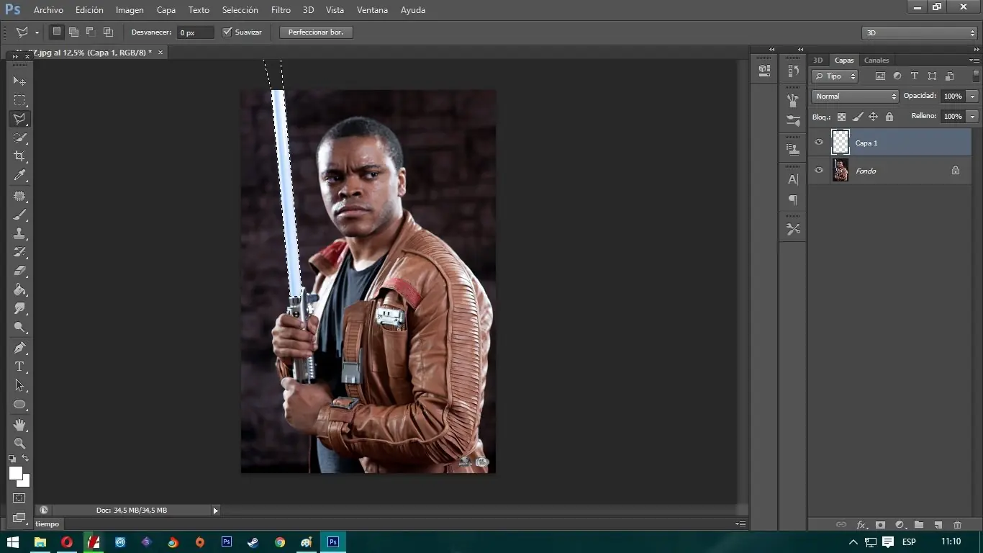Select the Move tool
This screenshot has height=553, width=983.
click(19, 81)
